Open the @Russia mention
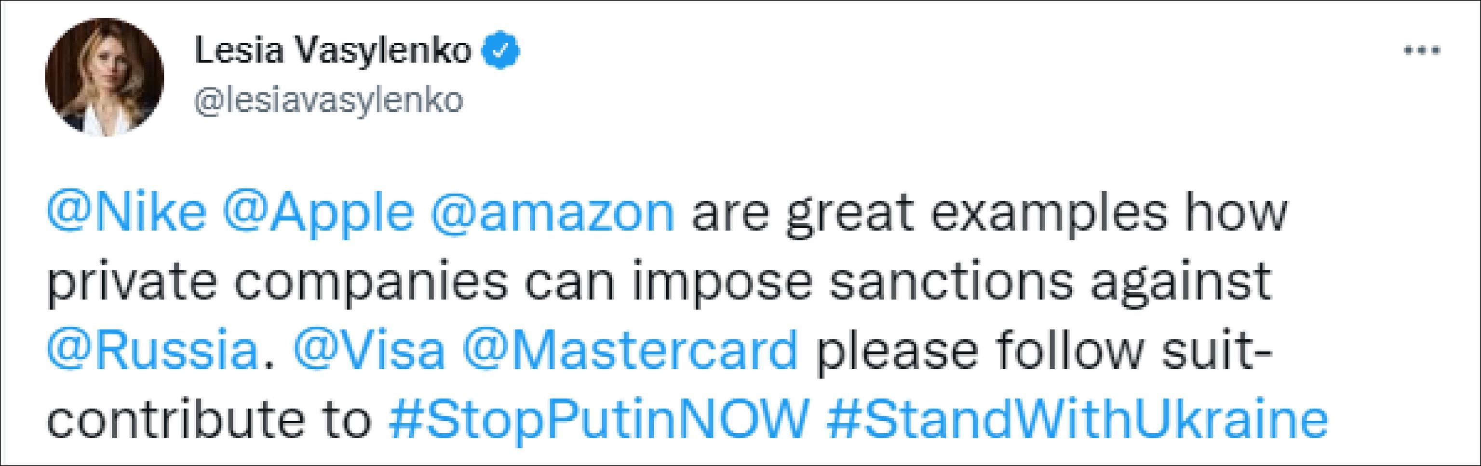 click(152, 350)
